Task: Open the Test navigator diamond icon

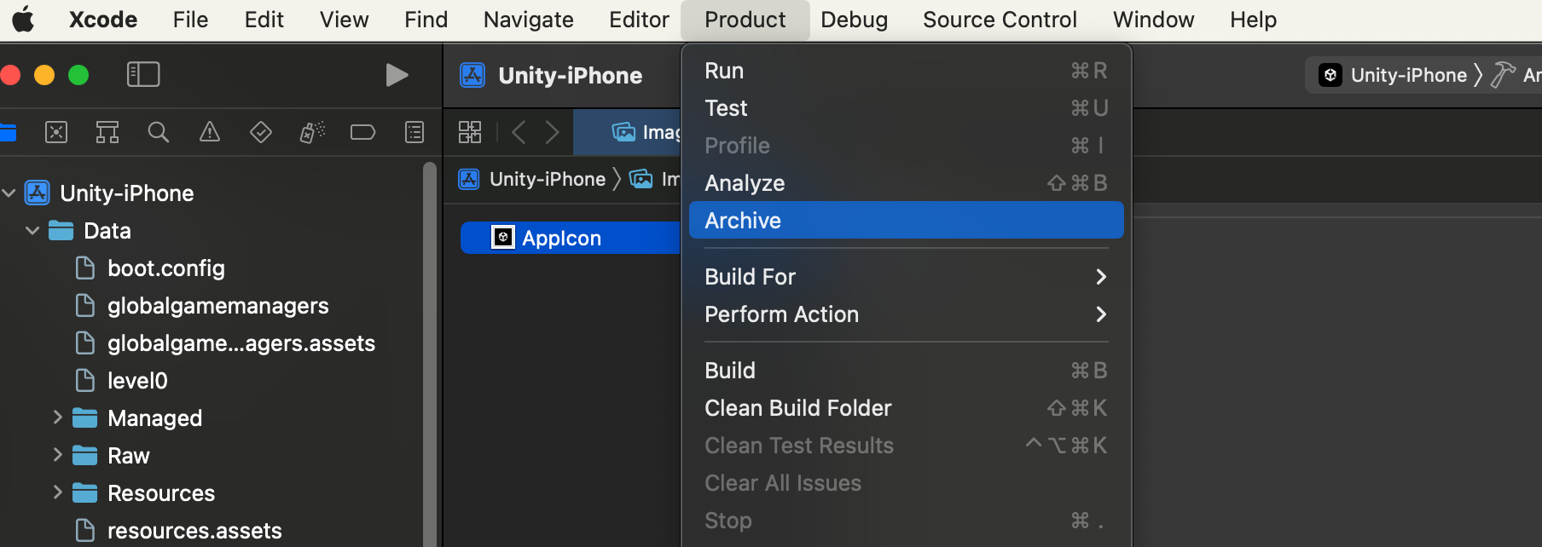Action: coord(261,132)
